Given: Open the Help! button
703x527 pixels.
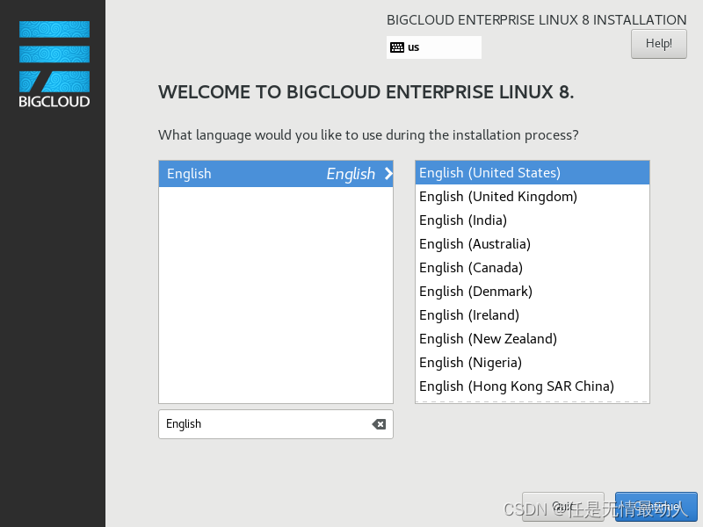Looking at the screenshot, I should [x=658, y=43].
